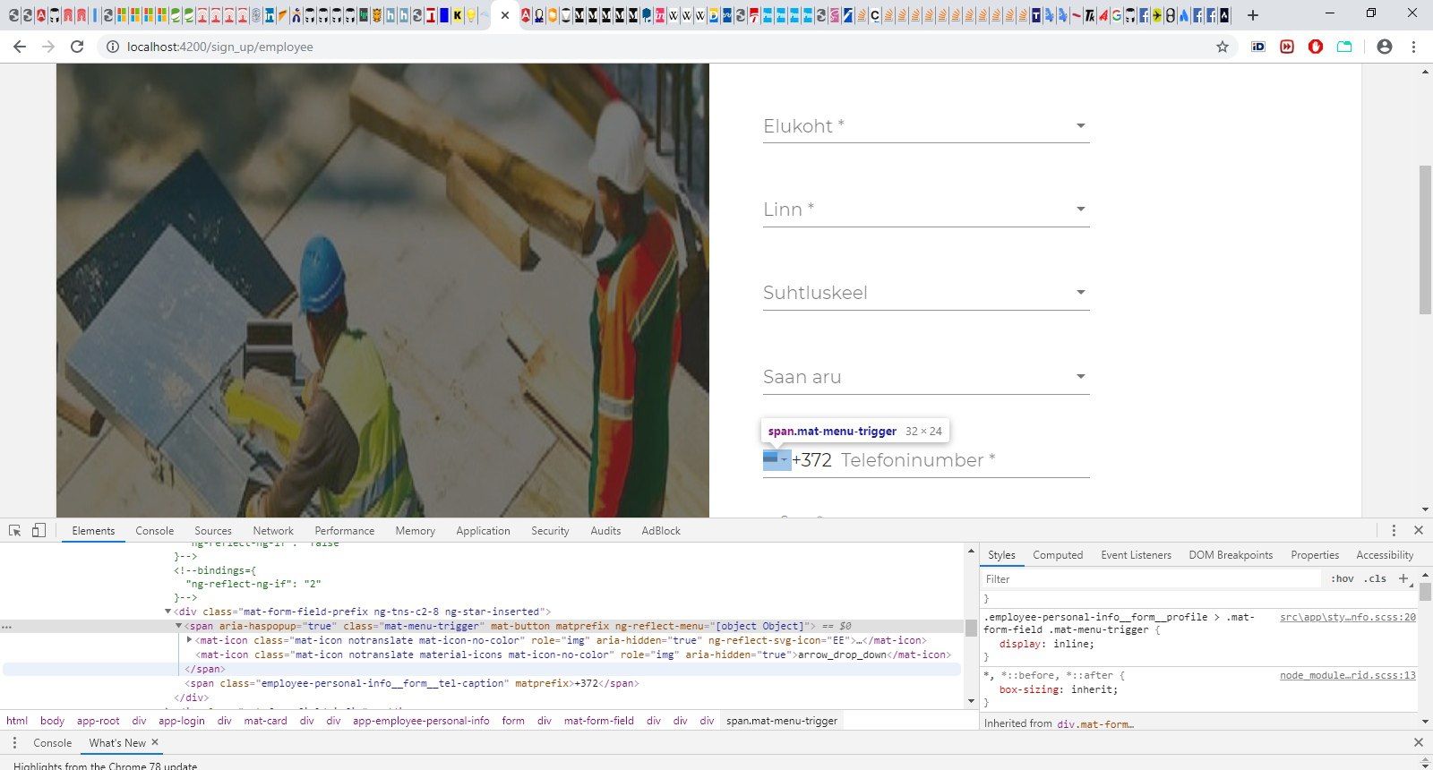Show the Event Listeners pane
1433x770 pixels.
coord(1136,555)
